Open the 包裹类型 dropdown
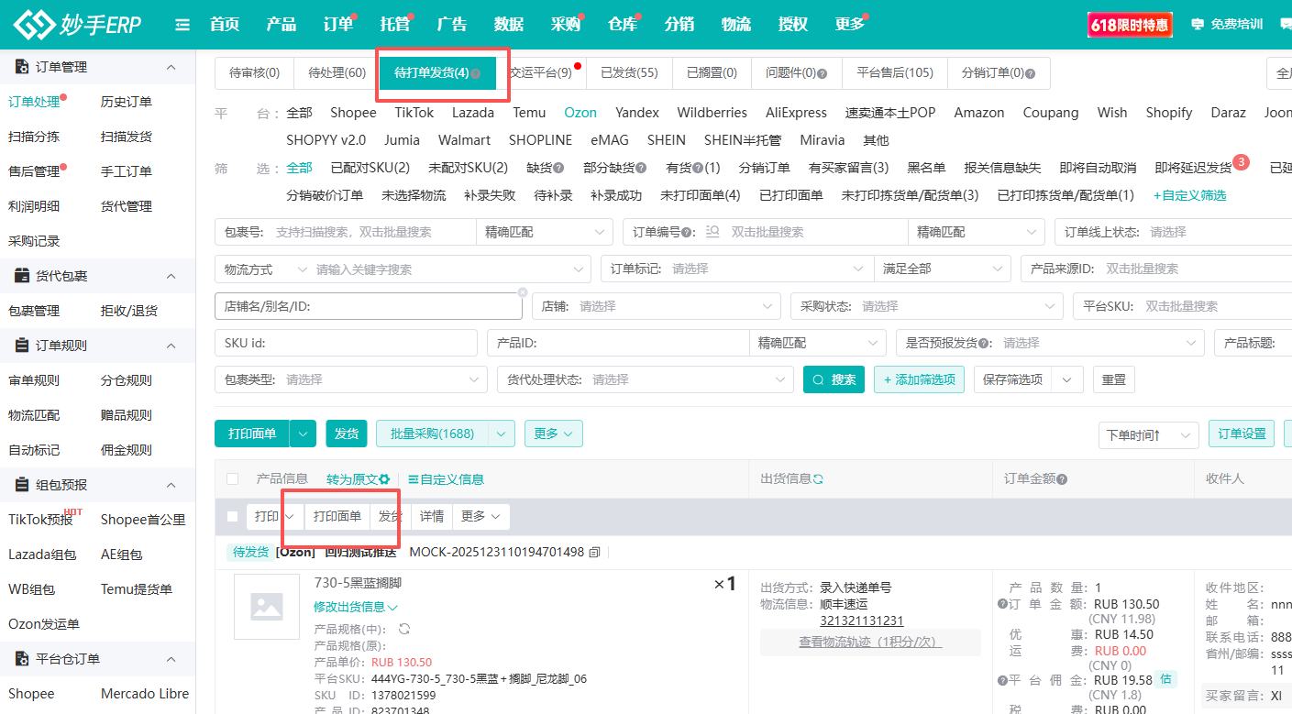1292x714 pixels. (x=351, y=379)
